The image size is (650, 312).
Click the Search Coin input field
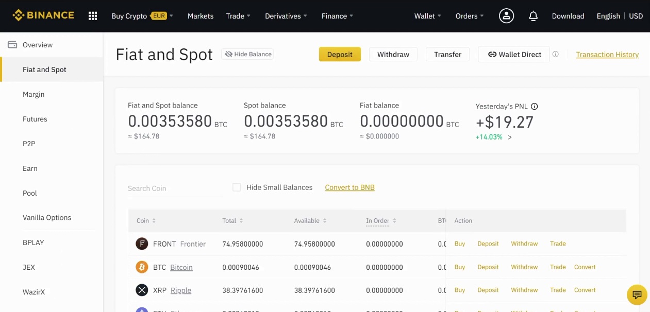175,188
